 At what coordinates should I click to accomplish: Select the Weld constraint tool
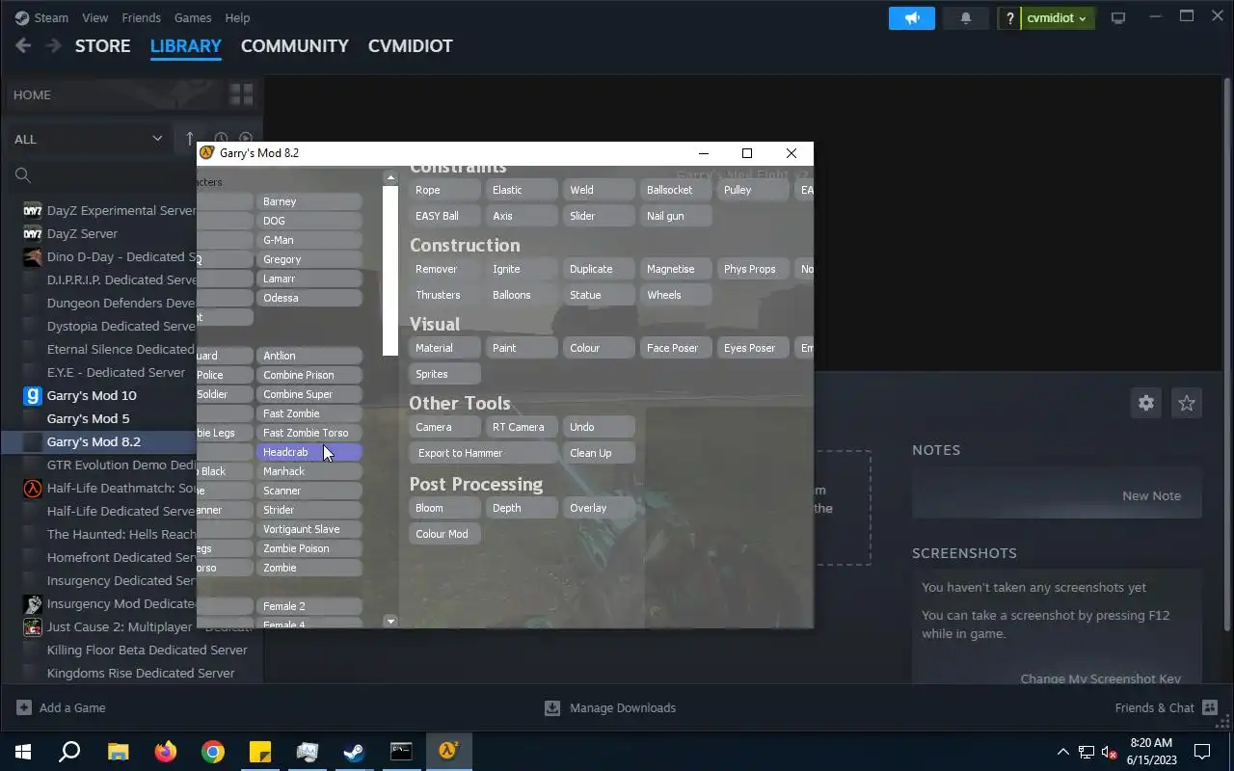pos(599,190)
